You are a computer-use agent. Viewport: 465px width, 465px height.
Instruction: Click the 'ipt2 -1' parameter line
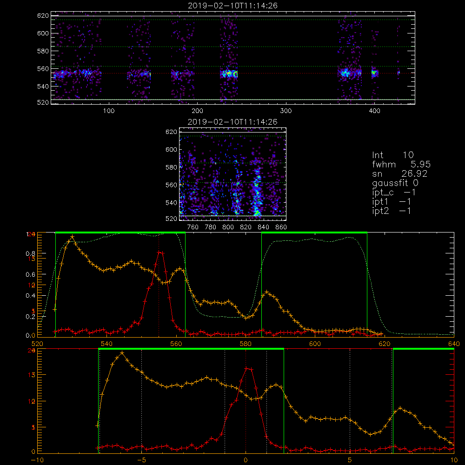(392, 211)
